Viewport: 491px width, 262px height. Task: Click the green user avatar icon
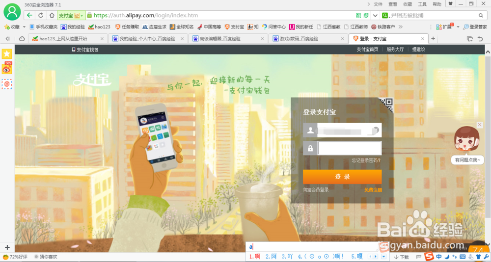pos(12,12)
